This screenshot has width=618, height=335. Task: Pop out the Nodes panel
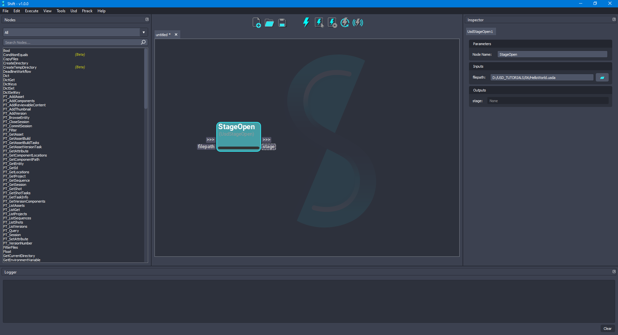click(147, 19)
